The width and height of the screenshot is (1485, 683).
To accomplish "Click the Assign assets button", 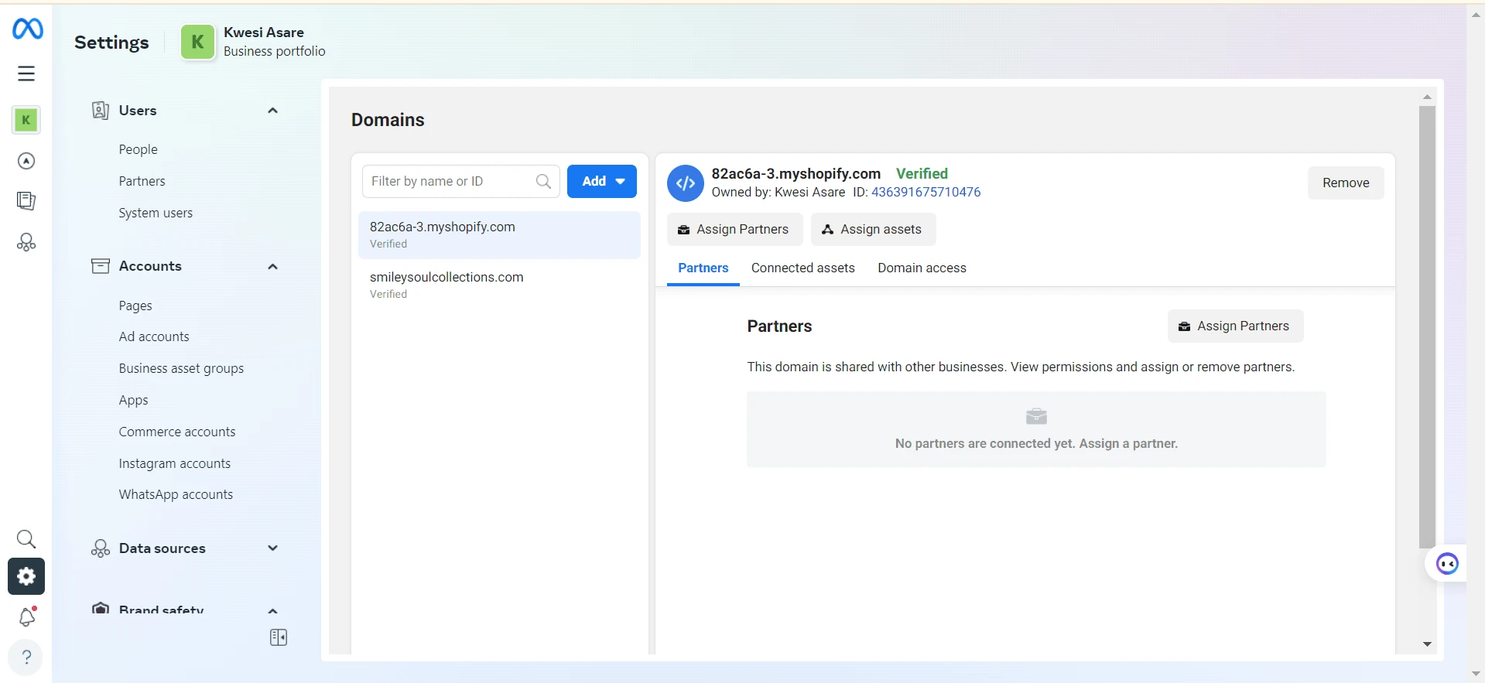I will coord(873,229).
